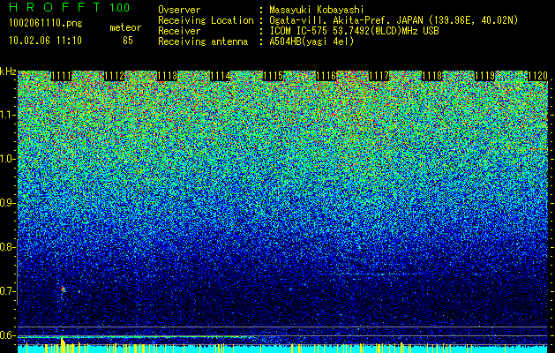Click the 0.7 kHz axis label
555x353 pixels.
pyautogui.click(x=7, y=291)
